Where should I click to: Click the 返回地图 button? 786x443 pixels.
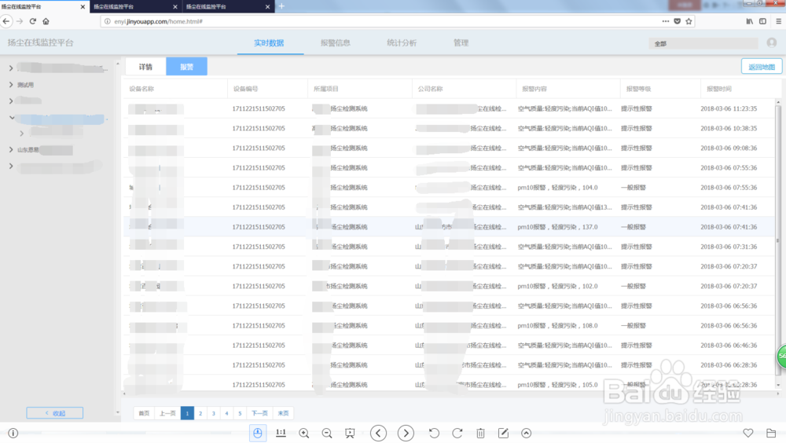[762, 66]
